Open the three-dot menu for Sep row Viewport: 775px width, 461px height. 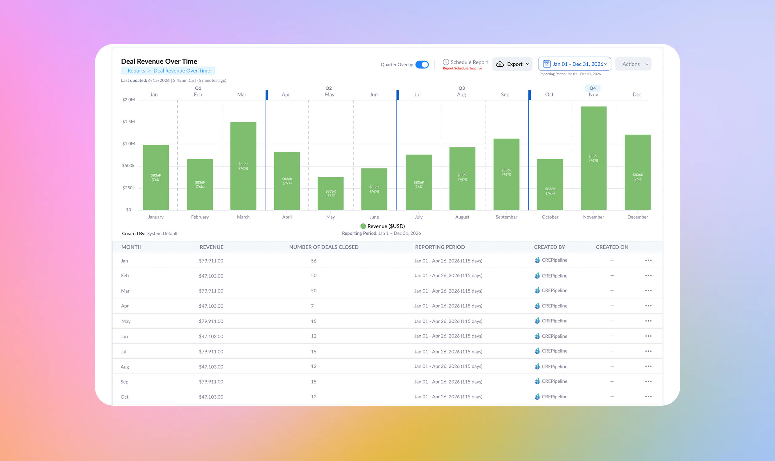point(648,381)
